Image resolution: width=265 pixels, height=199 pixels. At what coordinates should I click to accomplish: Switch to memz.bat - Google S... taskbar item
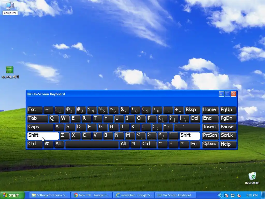(134, 195)
